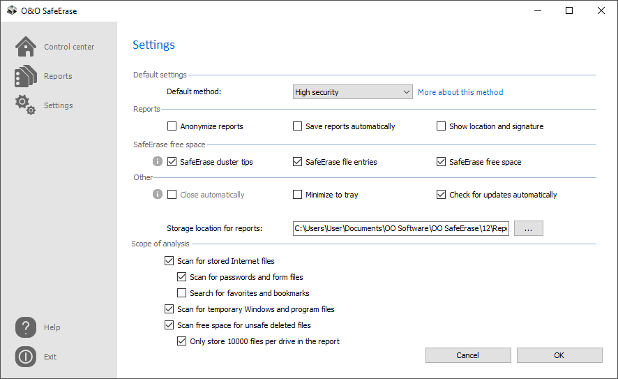
Task: Click the storage location path field
Action: pos(401,228)
